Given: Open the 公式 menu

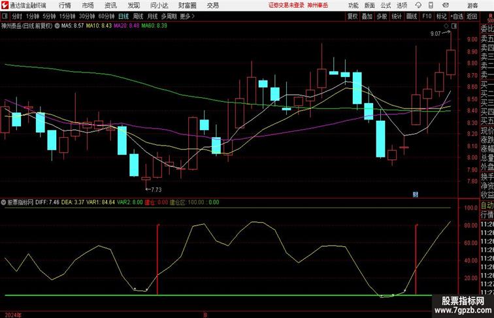Looking at the screenshot, I should pyautogui.click(x=386, y=5).
